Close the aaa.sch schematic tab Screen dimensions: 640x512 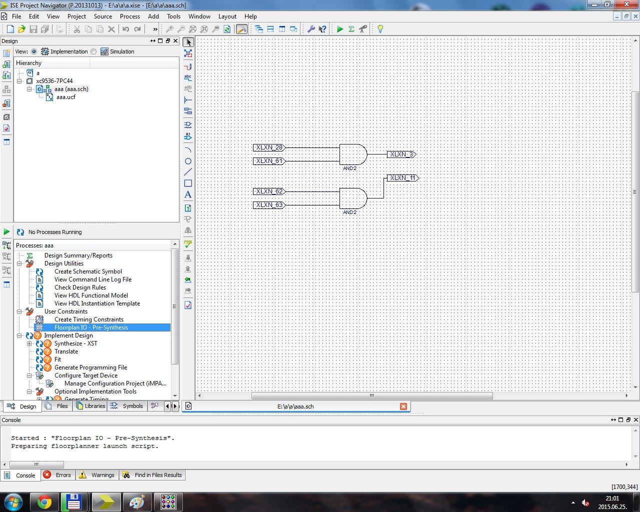coord(403,406)
